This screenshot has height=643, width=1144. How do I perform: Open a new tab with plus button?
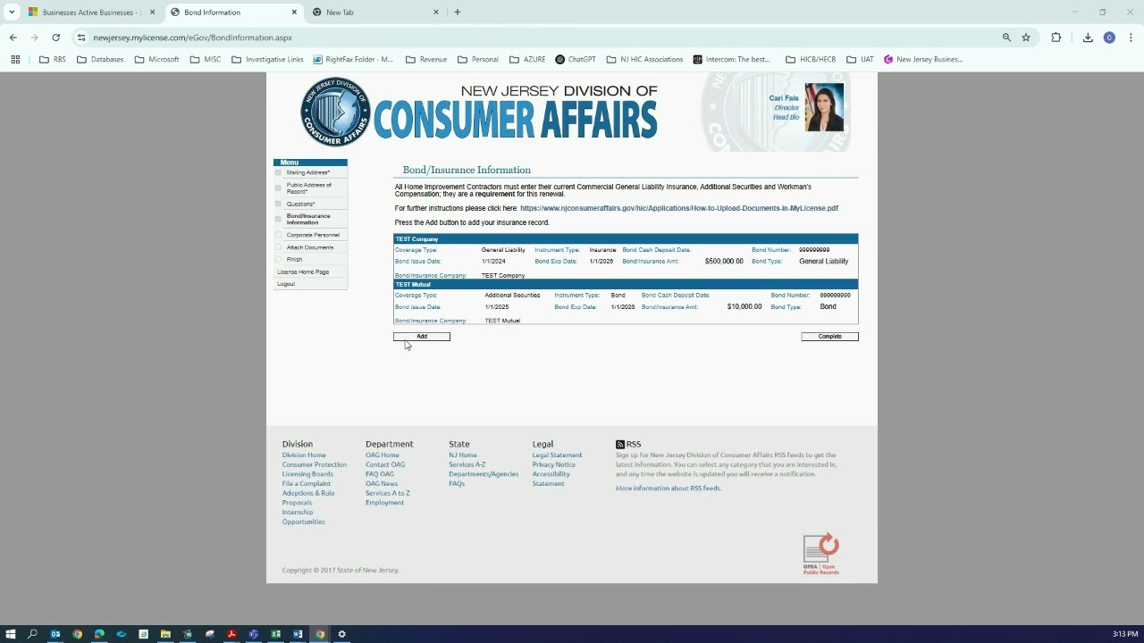pyautogui.click(x=458, y=12)
